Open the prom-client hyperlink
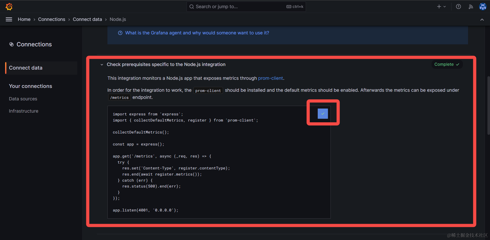This screenshot has height=240, width=490. [270, 78]
